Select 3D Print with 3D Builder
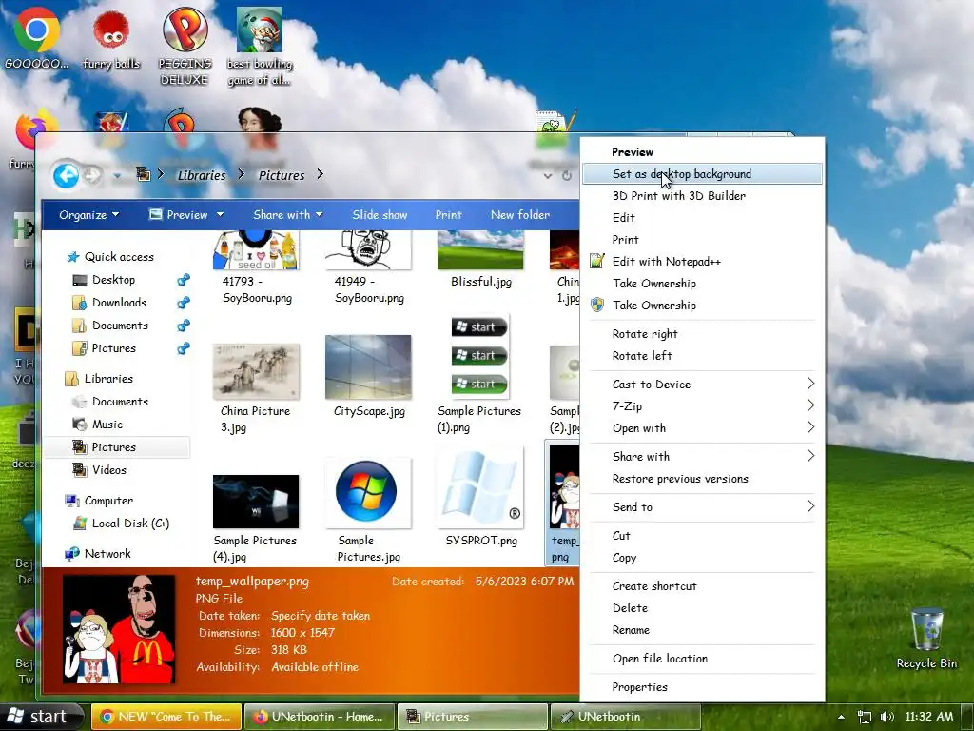The height and width of the screenshot is (731, 974). [x=702, y=196]
